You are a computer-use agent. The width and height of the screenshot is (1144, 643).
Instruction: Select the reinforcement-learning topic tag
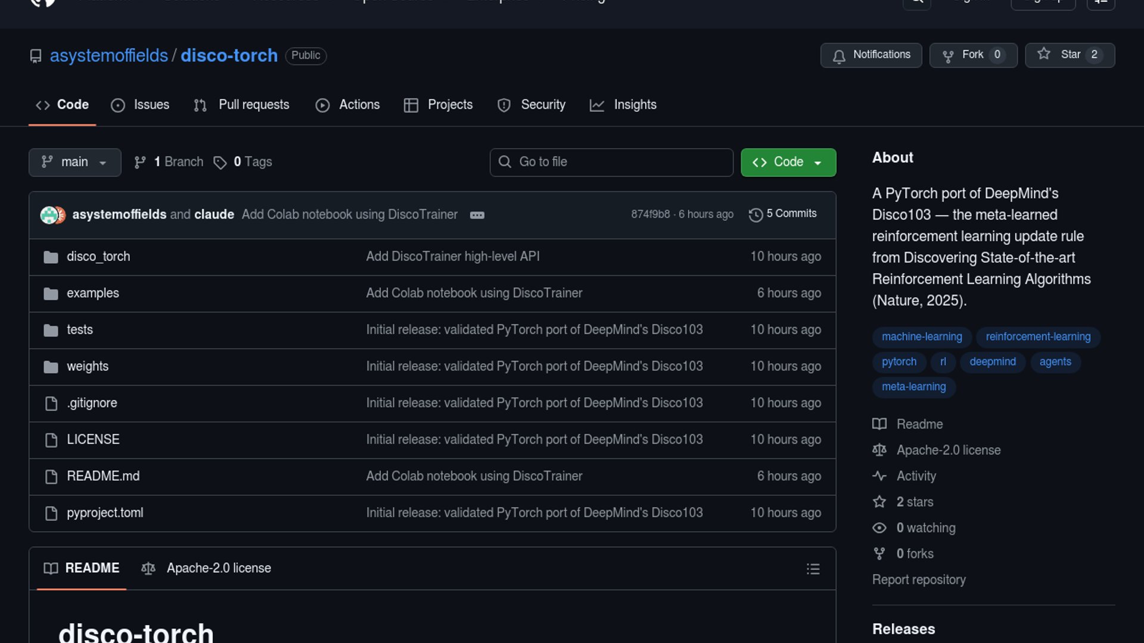point(1037,336)
